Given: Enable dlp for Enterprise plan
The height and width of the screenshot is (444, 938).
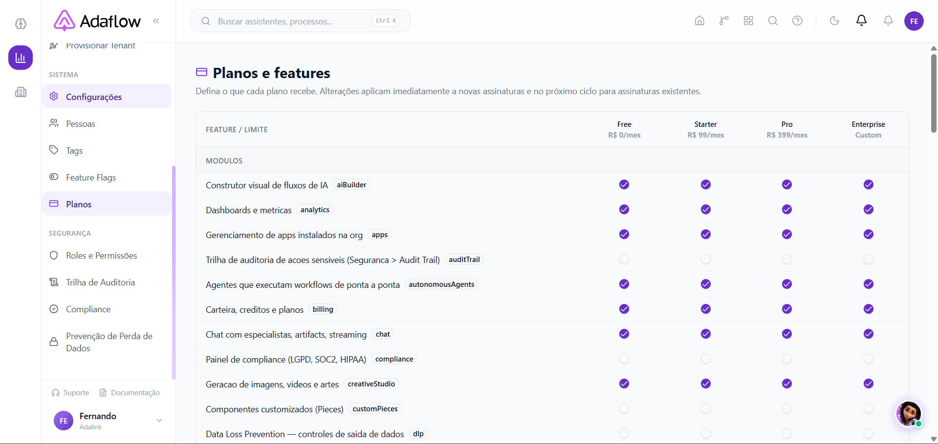Looking at the screenshot, I should point(869,433).
